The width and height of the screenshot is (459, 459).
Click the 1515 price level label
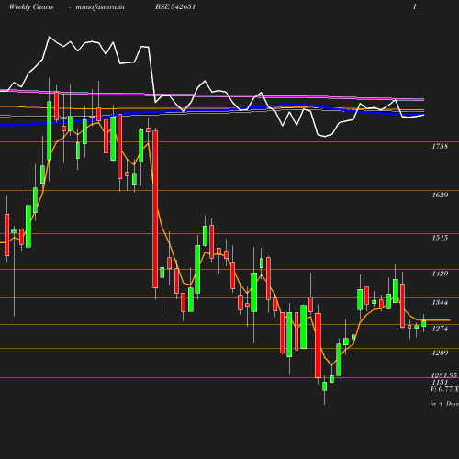440,238
